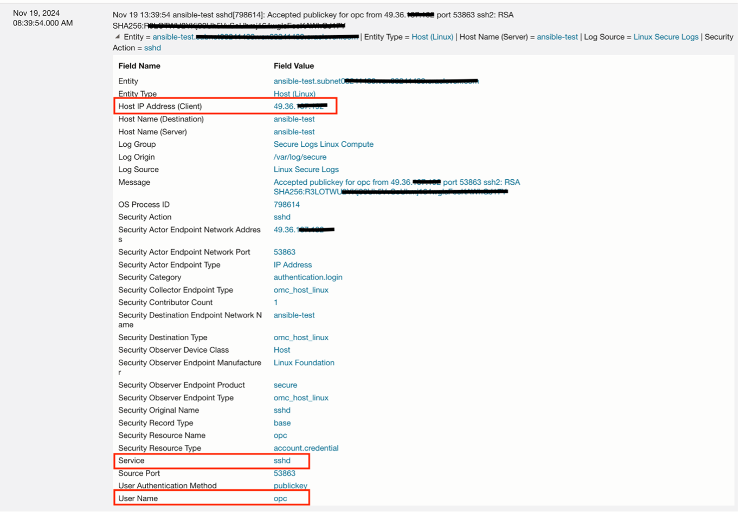Viewport: 740px width, 513px height.
Task: Click the Host Name (Destination) value ansible-test
Action: [x=294, y=119]
